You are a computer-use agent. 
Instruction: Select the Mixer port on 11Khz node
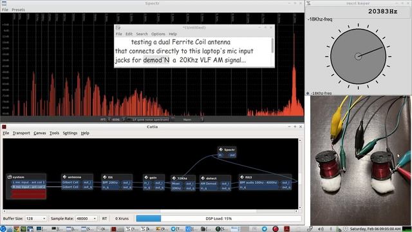[x=176, y=184]
